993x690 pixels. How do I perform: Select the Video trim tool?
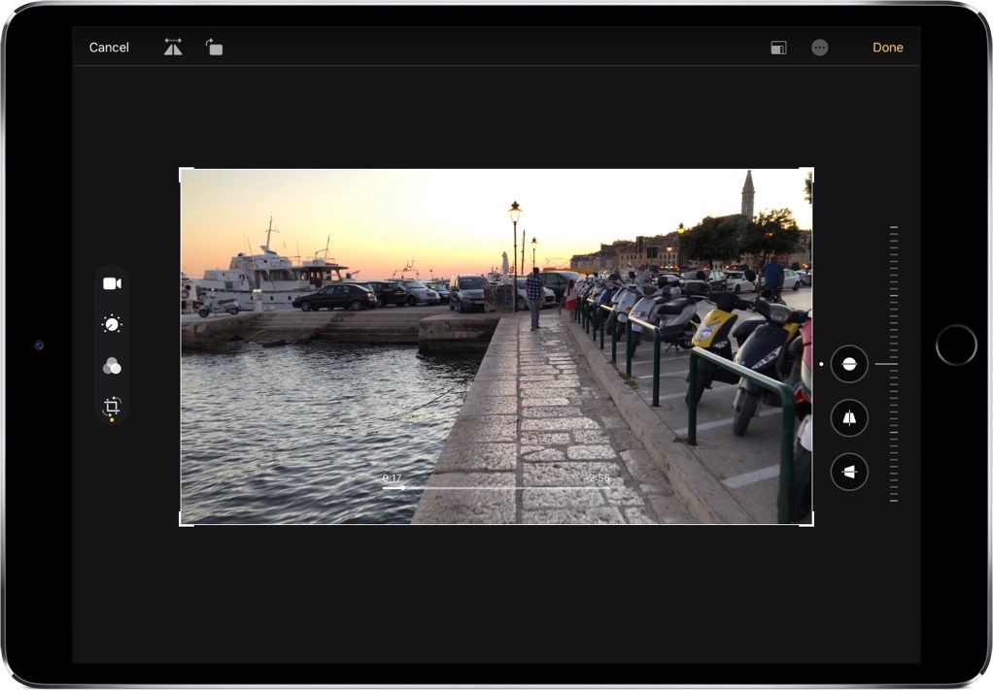click(111, 283)
